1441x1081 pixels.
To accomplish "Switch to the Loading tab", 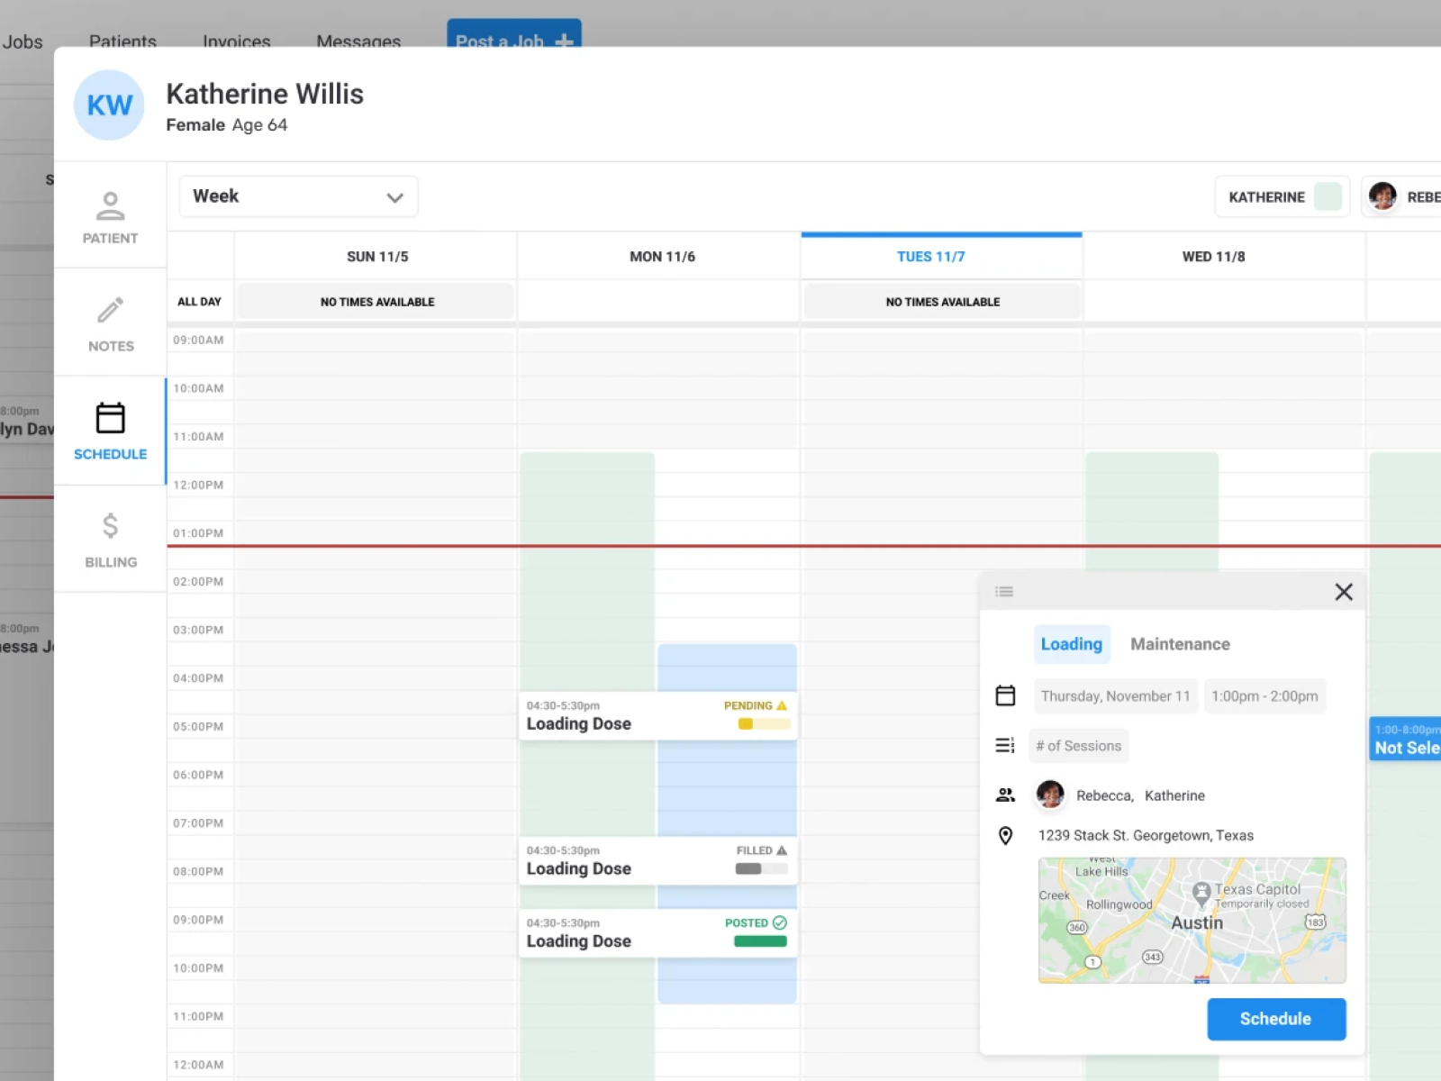I will 1071,644.
